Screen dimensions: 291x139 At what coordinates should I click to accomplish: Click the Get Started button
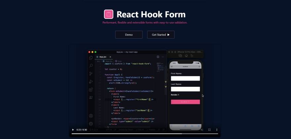[x=161, y=35]
